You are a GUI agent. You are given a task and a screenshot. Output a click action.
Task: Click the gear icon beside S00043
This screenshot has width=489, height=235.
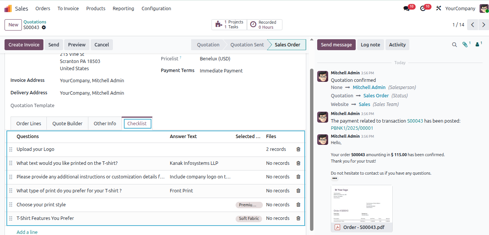(44, 28)
